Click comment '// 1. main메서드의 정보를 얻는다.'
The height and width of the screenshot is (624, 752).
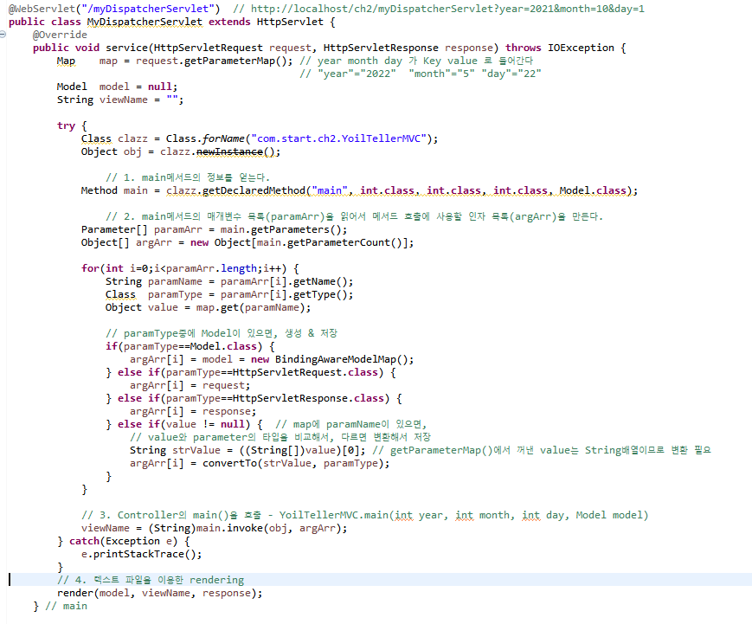click(188, 177)
